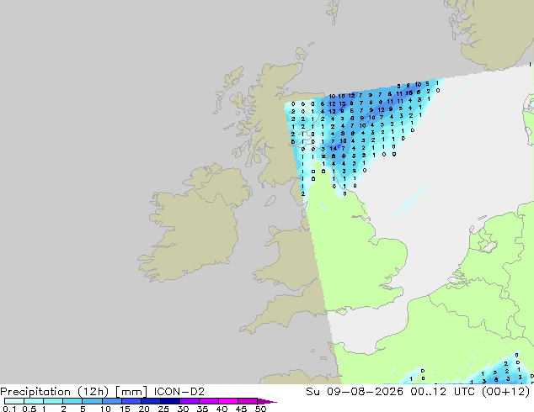Click the "0.1" legend label

point(9,409)
